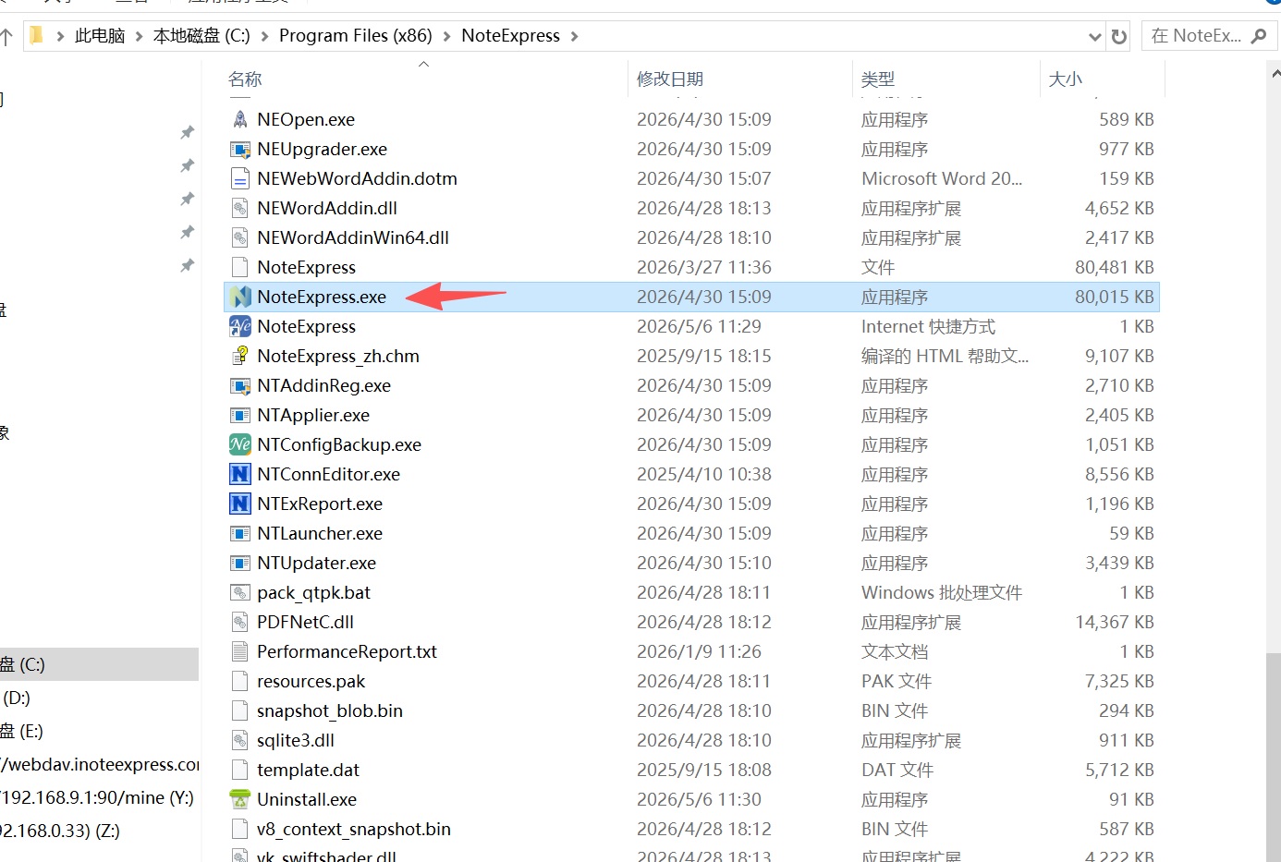
Task: Open the mine (Y:) network drive
Action: click(x=97, y=797)
